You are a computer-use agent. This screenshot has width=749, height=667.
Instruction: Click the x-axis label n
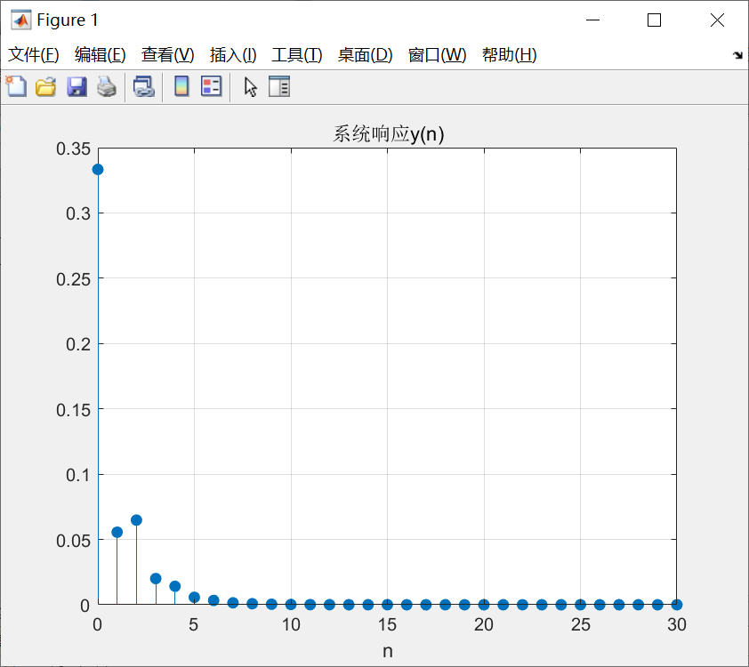(387, 651)
